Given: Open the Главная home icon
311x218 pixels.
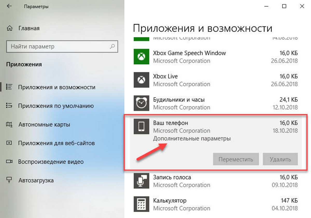Looking at the screenshot, I should coord(10,28).
